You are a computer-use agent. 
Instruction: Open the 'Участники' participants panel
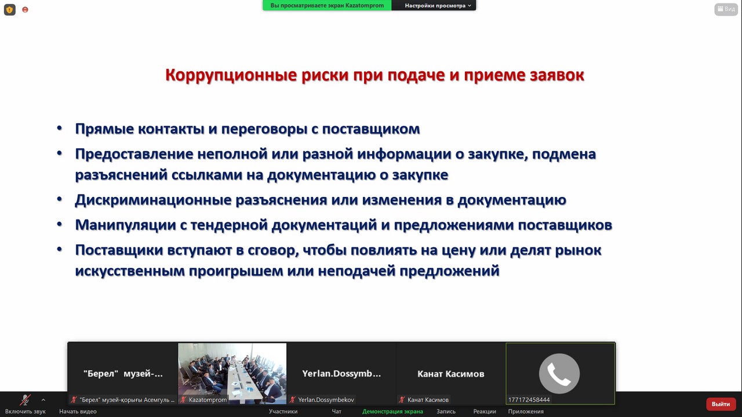283,411
